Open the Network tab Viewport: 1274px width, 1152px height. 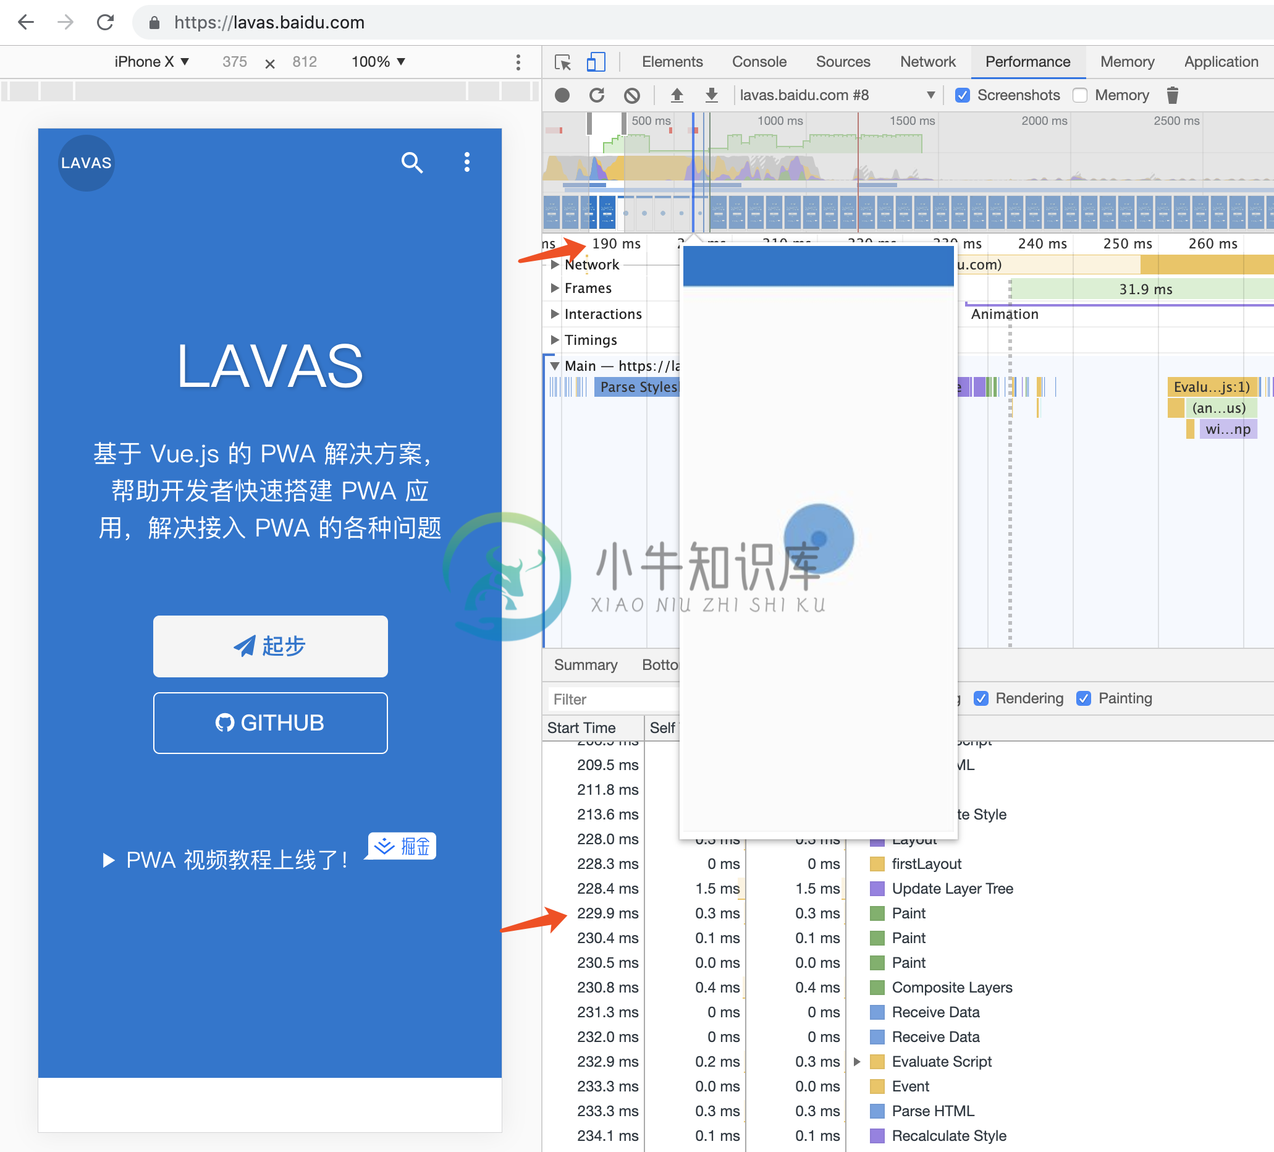tap(927, 62)
